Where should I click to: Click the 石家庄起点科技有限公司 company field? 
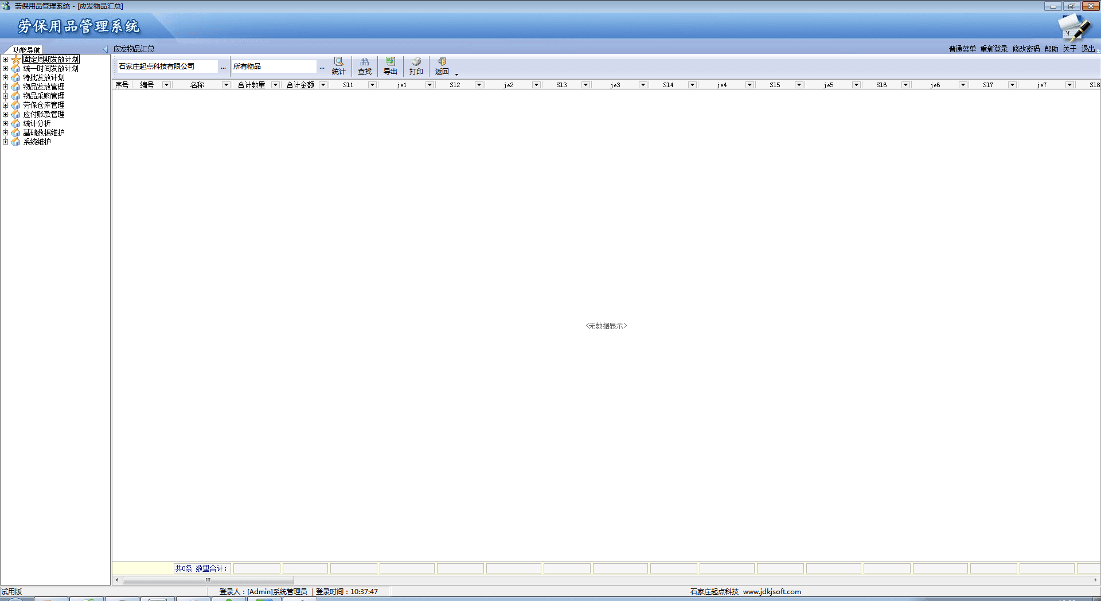(x=167, y=67)
